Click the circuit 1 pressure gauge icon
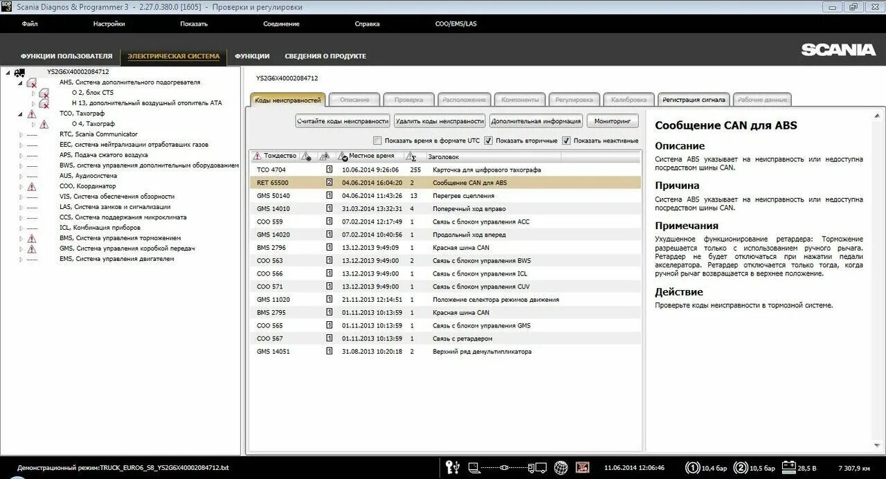886x479 pixels. 691,467
